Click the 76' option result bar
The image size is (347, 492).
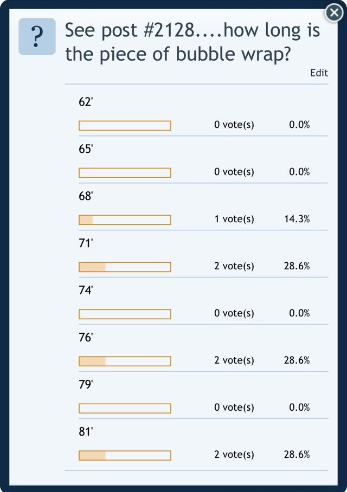[125, 361]
